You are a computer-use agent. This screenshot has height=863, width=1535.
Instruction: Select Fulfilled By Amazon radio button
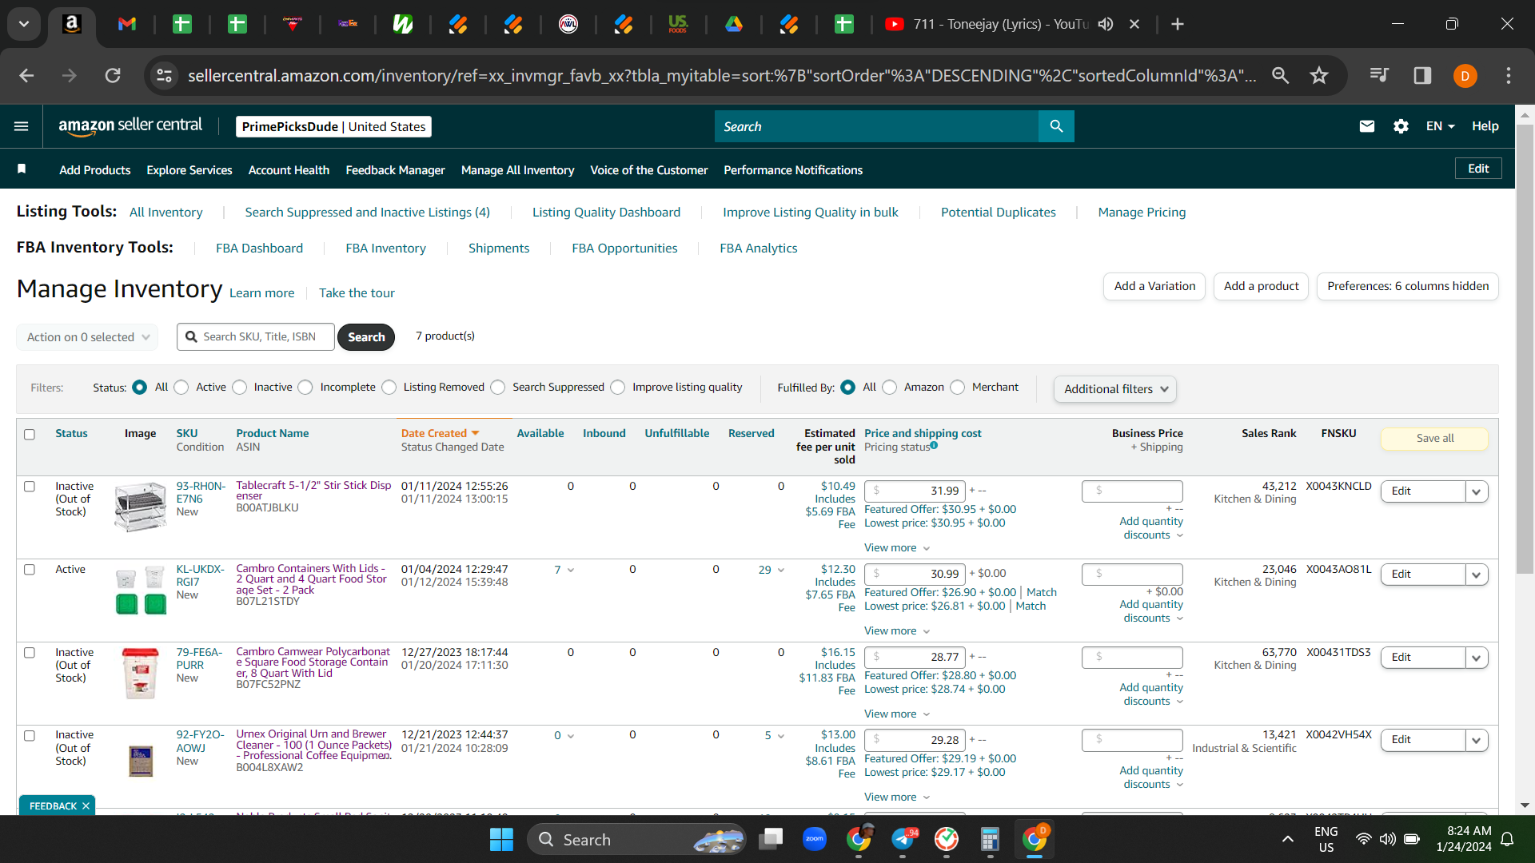(x=890, y=388)
